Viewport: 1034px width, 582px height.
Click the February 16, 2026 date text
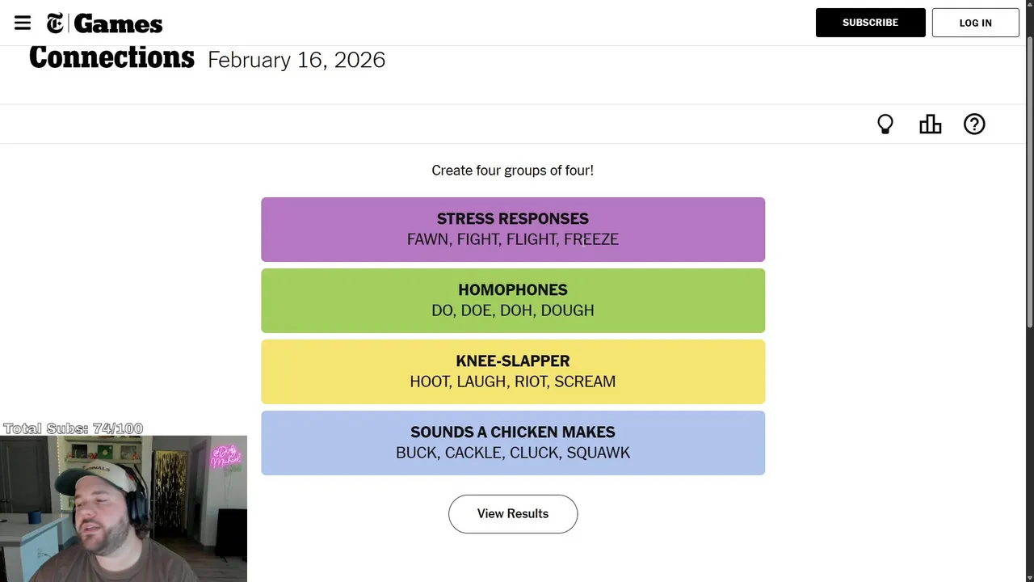pos(296,60)
